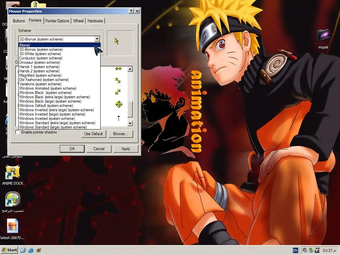
Task: Click the 01:27 taskbar clock
Action: click(329, 250)
